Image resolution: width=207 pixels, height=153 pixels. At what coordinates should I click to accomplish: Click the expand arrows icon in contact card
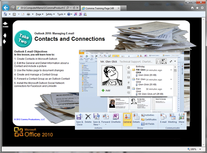point(171,61)
